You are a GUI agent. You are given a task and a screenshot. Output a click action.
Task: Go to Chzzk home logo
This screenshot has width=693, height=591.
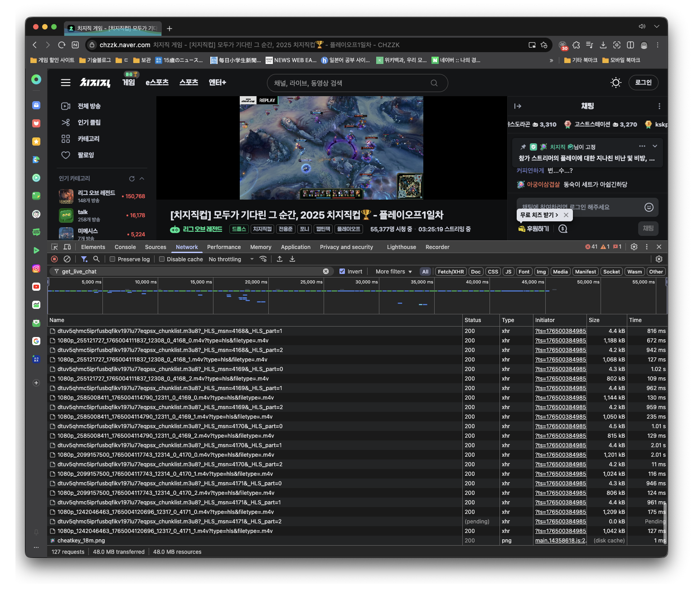pyautogui.click(x=95, y=83)
